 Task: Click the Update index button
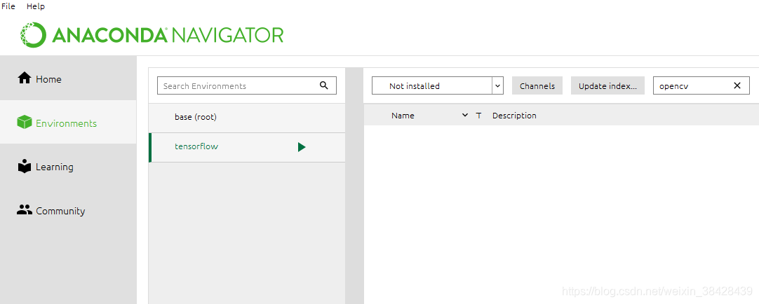pyautogui.click(x=607, y=85)
